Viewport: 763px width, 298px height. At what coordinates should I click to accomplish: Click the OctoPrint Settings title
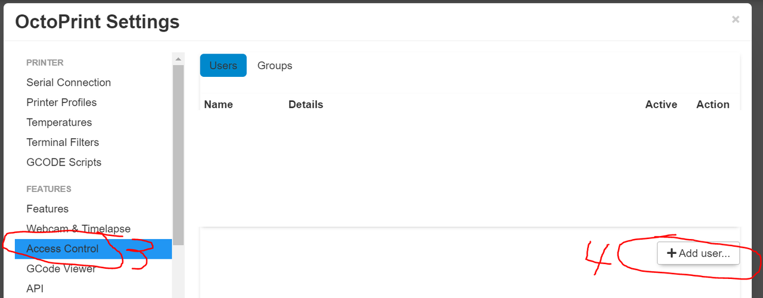pos(97,21)
